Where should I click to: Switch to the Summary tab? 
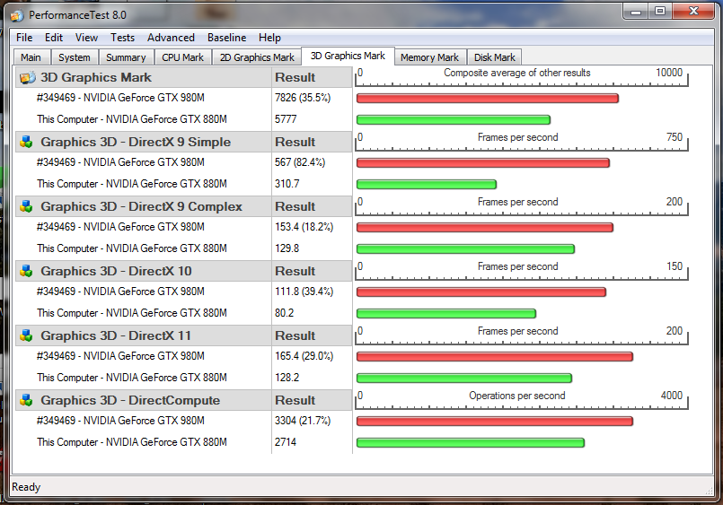pos(126,57)
